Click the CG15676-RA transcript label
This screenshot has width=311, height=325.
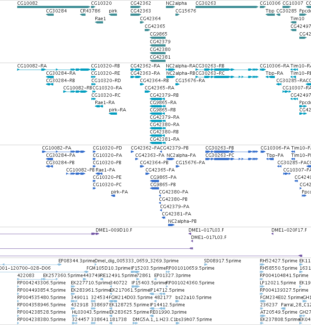pyautogui.click(x=190, y=80)
